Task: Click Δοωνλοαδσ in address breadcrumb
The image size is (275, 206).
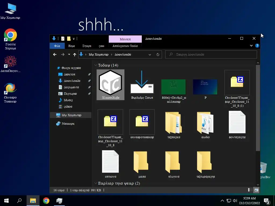Action: pyautogui.click(x=123, y=54)
